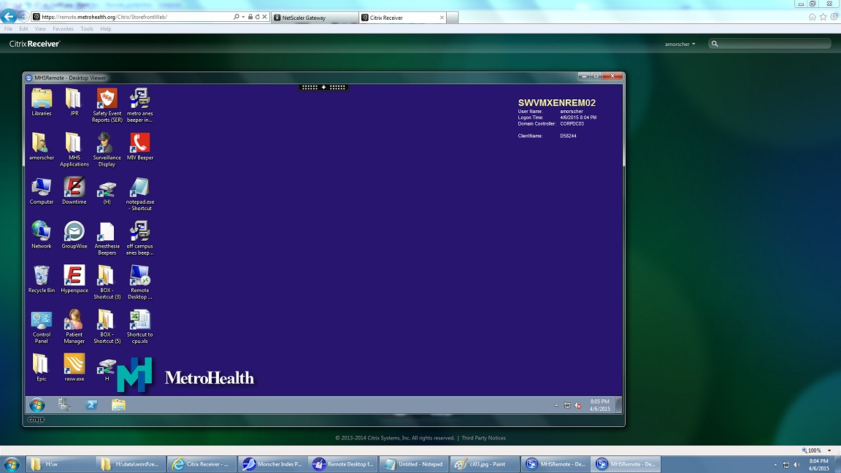This screenshot has height=473, width=841.
Task: Open Morscher Index taskbar item
Action: tap(273, 464)
